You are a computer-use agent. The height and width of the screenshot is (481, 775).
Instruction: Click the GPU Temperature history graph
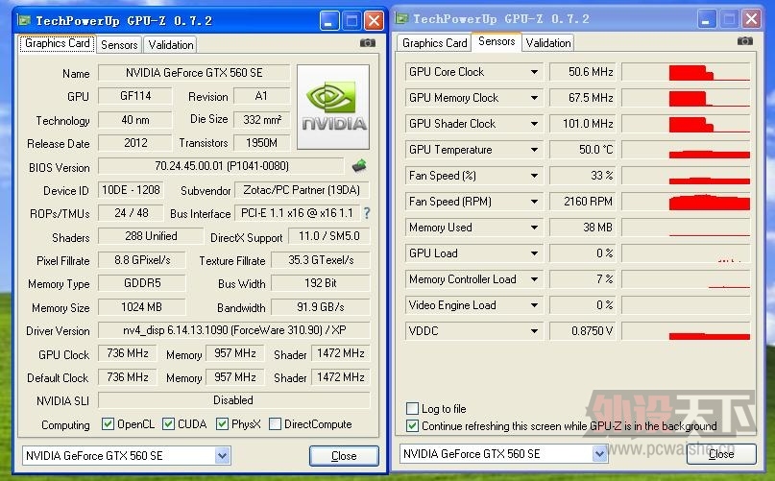coord(686,150)
